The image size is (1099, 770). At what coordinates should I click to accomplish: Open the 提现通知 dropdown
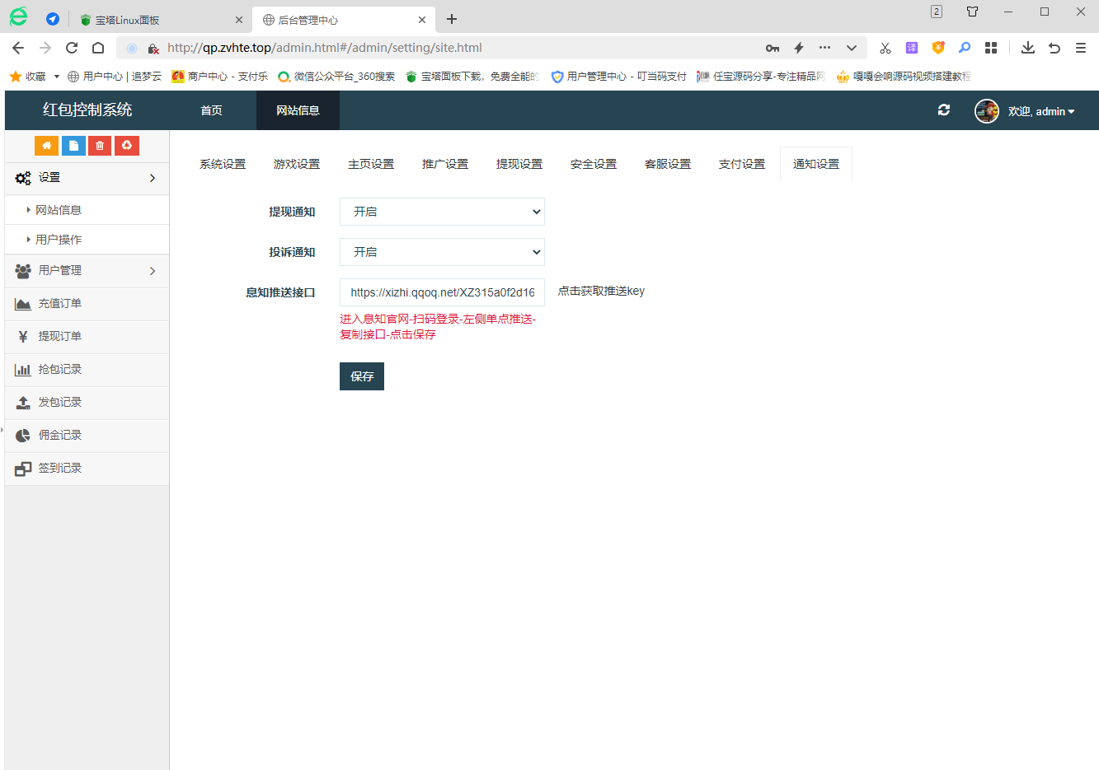point(442,212)
